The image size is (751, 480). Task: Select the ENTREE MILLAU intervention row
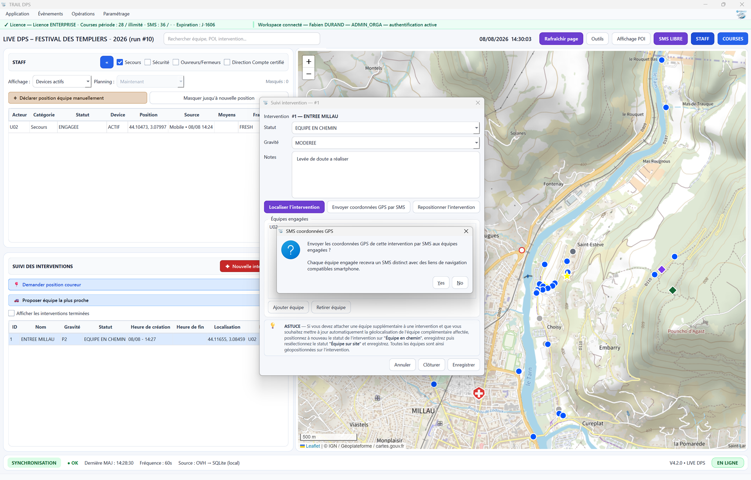coord(134,339)
